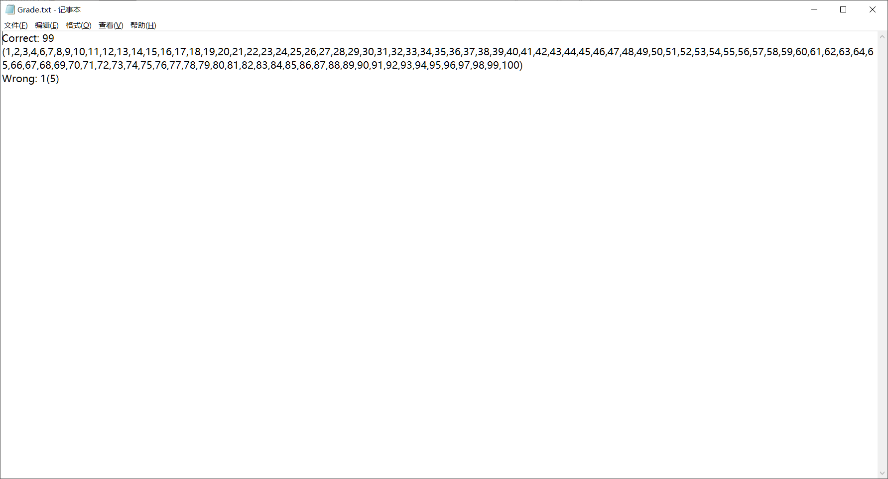Click the vertical scrollbar track
888x479 pixels.
pos(883,255)
